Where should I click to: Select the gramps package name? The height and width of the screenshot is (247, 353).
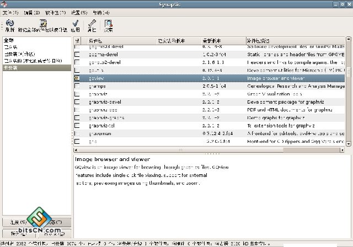pos(97,86)
